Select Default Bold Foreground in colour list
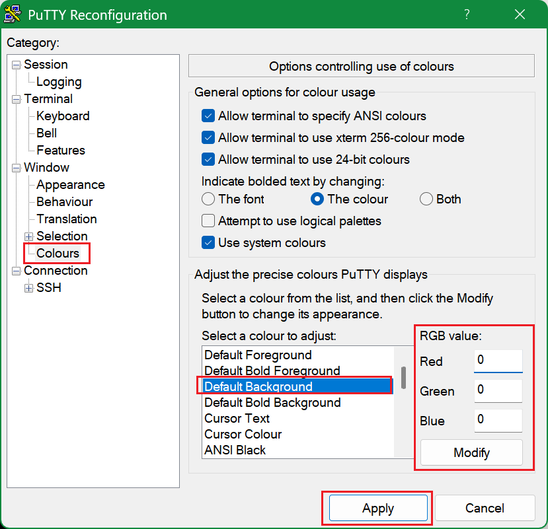This screenshot has height=529, width=548. tap(298, 370)
